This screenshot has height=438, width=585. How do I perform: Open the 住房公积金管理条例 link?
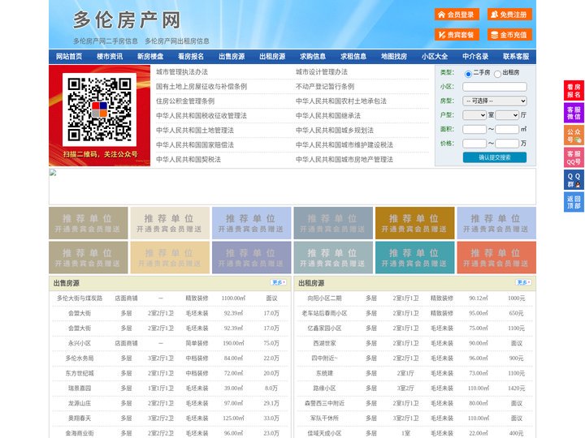185,101
